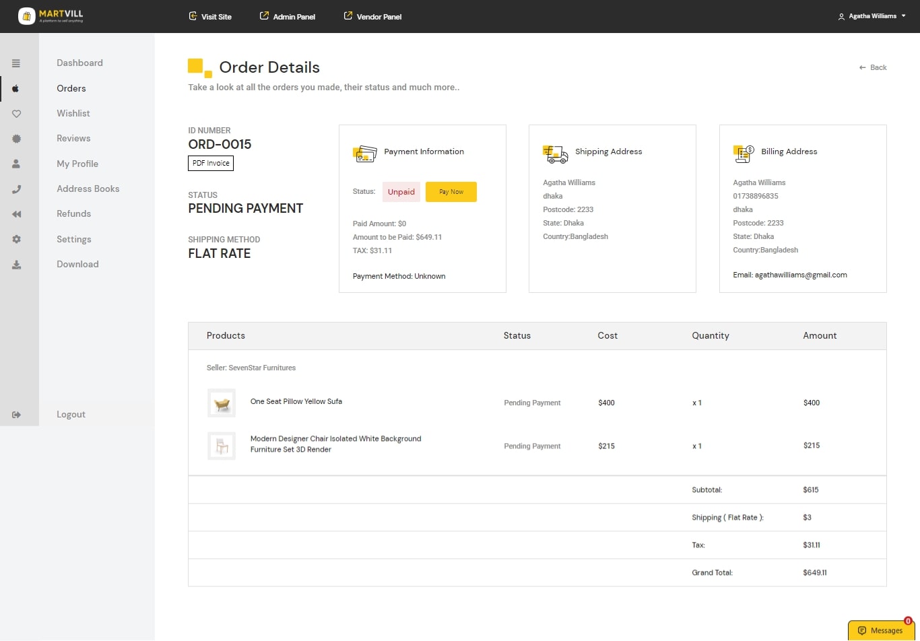The width and height of the screenshot is (920, 641).
Task: Open the Admin Panel link
Action: (288, 16)
